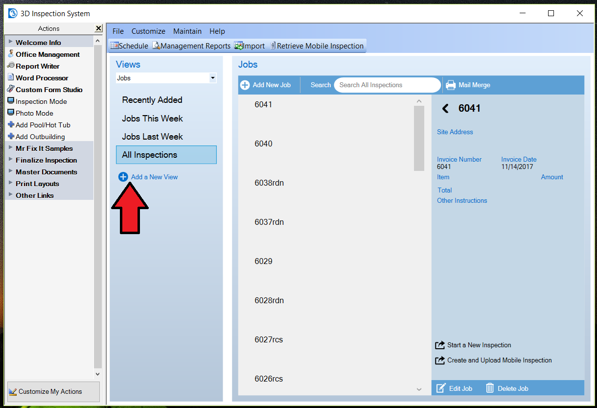Click the 3D Inspection System app icon

tap(13, 14)
